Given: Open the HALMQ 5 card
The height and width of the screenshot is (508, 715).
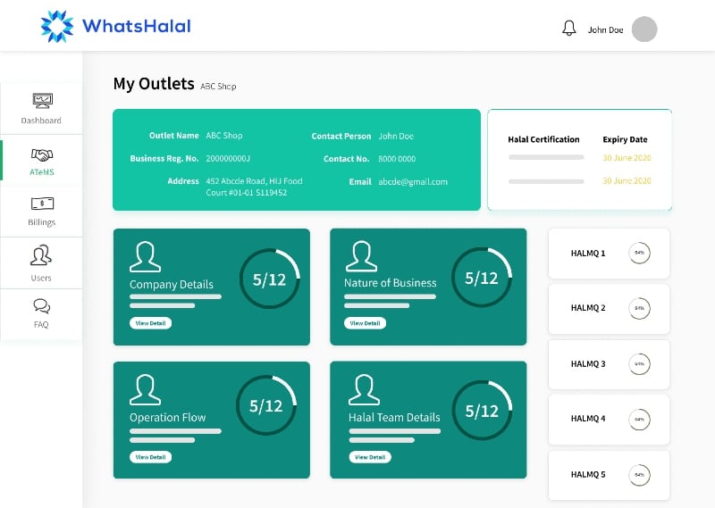Looking at the screenshot, I should [x=609, y=475].
